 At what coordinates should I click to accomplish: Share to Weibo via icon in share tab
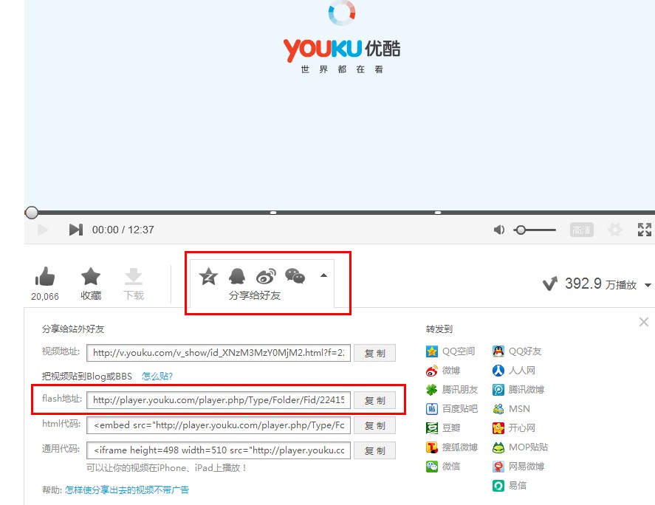(x=266, y=276)
